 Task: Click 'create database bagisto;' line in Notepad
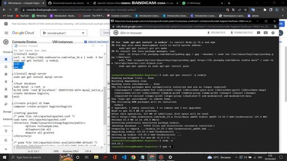pyautogui.click(x=31, y=93)
